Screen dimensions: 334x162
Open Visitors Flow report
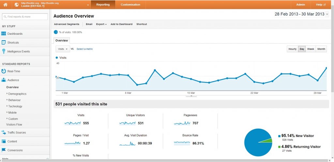[14, 124]
